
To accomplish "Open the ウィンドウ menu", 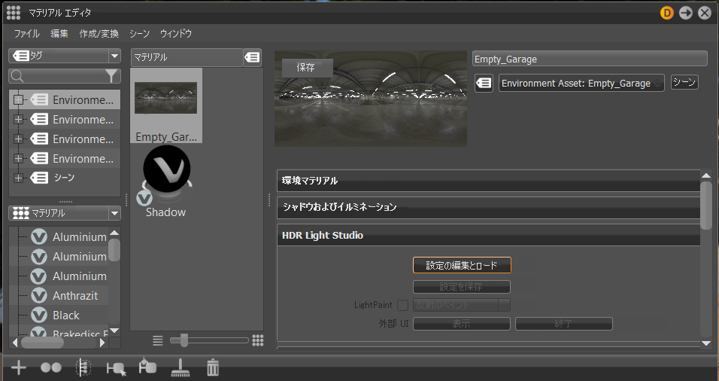I will (176, 34).
